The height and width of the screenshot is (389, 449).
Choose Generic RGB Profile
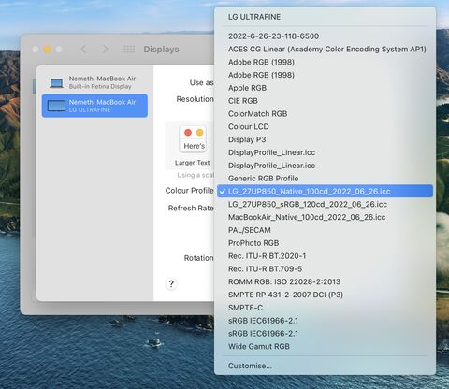[x=325, y=179]
